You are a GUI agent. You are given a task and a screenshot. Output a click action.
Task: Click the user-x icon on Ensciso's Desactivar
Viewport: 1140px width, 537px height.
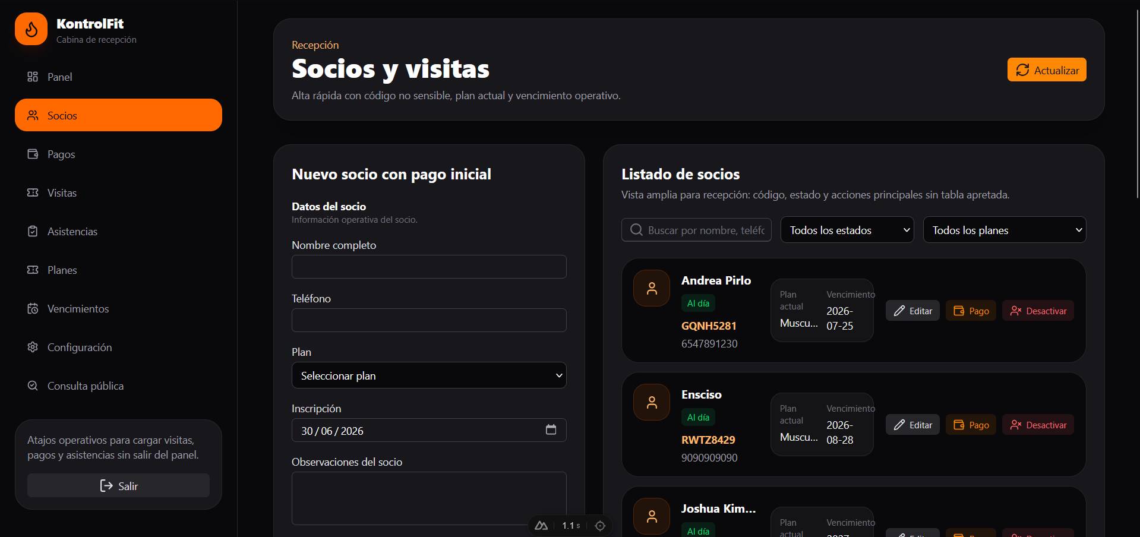pos(1016,425)
